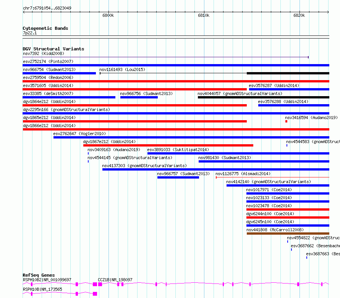The height and width of the screenshot is (298, 340).
Task: Open esv33385 (deSmith2007) variant
Action: (48, 93)
